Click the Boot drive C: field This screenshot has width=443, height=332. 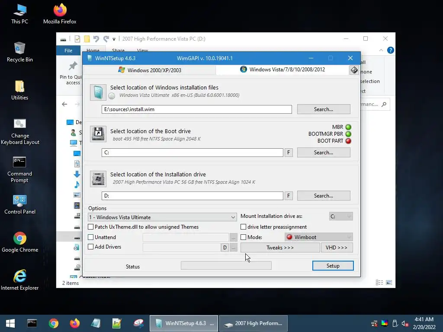(193, 153)
